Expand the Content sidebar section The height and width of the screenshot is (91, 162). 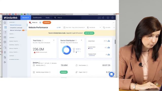coord(12,56)
